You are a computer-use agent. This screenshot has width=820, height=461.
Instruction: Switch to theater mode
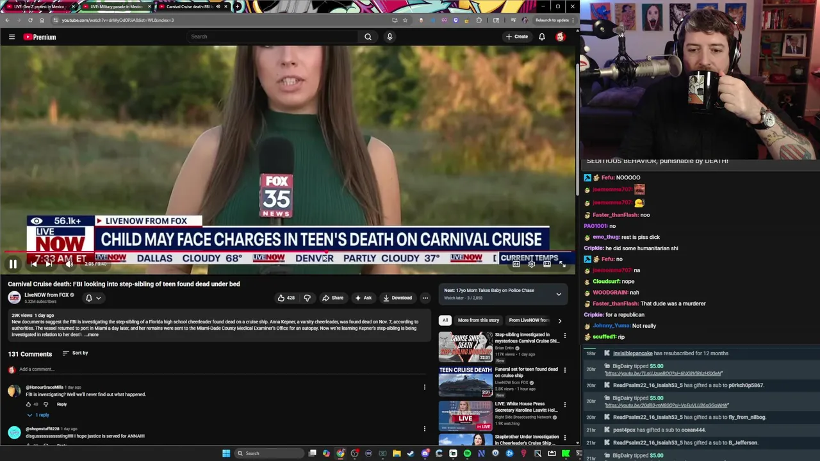coord(547,264)
